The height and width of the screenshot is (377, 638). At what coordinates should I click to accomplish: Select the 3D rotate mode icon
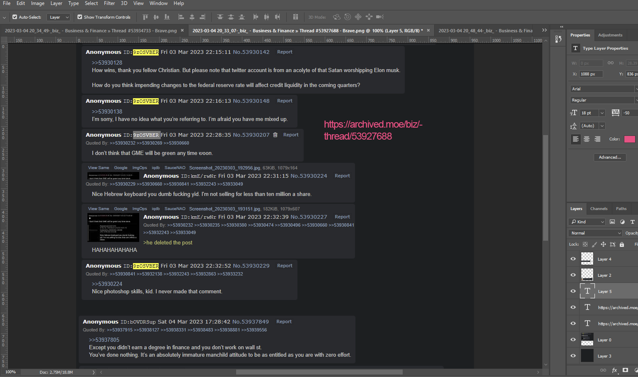point(336,17)
